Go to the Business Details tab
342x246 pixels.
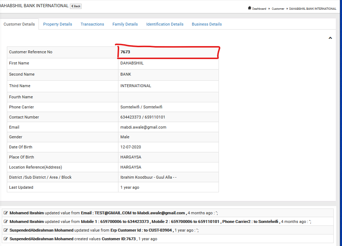pyautogui.click(x=207, y=24)
